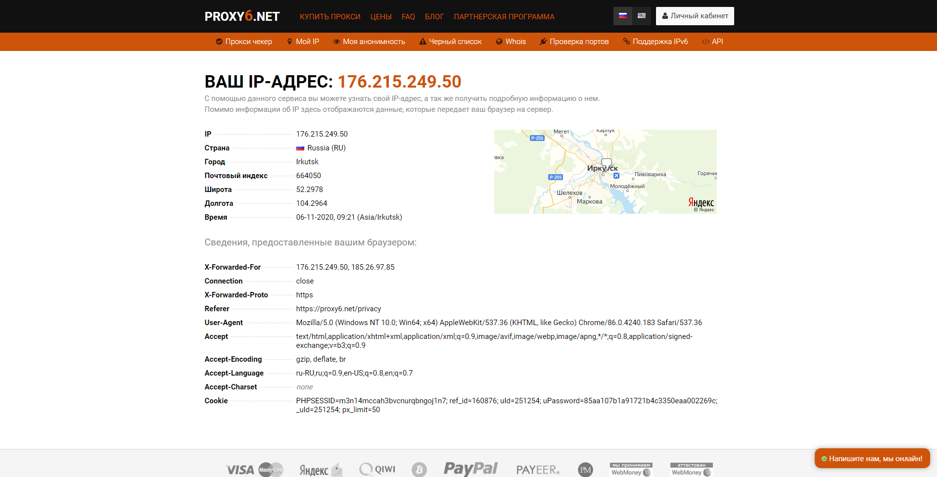Click the аттестован WebMoney badge

[692, 470]
